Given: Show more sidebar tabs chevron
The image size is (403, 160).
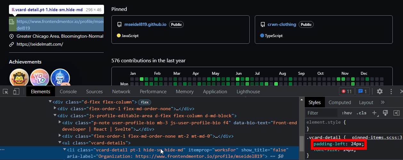Looking at the screenshot, I should tap(383, 102).
